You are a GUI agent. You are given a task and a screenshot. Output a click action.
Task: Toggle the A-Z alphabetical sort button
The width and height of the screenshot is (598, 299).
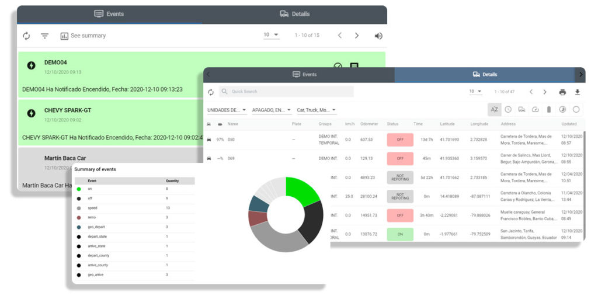click(494, 109)
